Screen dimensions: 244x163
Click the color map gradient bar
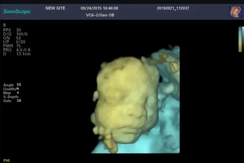240,39
